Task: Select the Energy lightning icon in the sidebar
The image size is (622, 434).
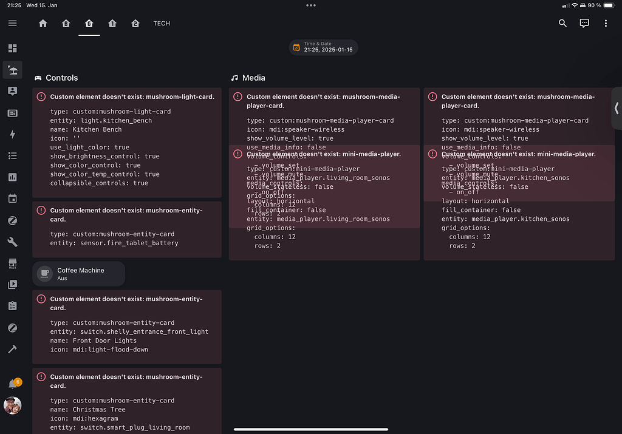Action: pos(12,134)
